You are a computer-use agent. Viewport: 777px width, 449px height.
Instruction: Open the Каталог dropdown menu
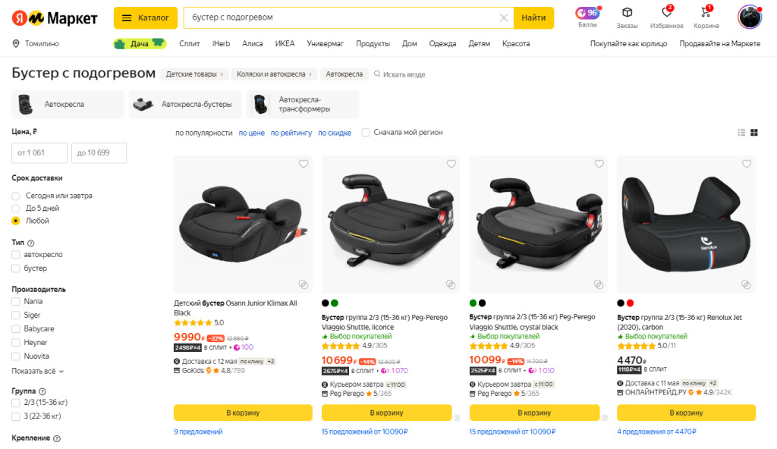[x=146, y=17]
